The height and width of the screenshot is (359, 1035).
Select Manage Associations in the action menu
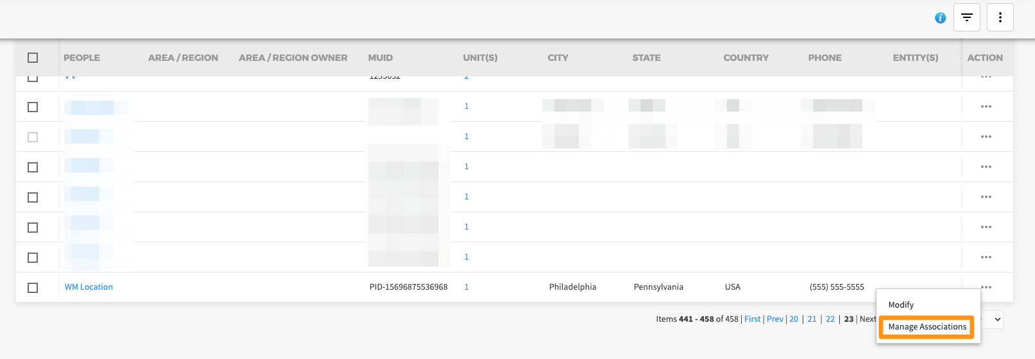click(927, 327)
